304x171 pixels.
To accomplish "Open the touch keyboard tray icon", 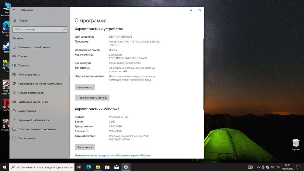I will tap(250, 167).
